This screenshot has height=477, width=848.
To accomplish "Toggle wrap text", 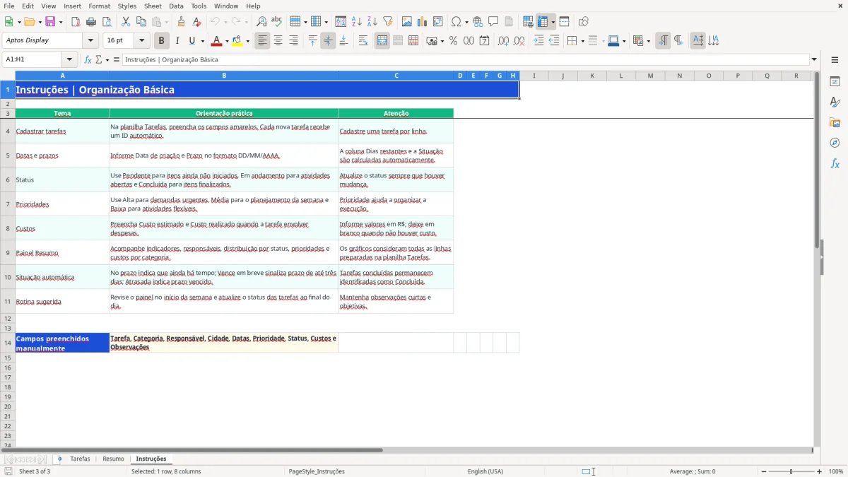I will pyautogui.click(x=363, y=41).
